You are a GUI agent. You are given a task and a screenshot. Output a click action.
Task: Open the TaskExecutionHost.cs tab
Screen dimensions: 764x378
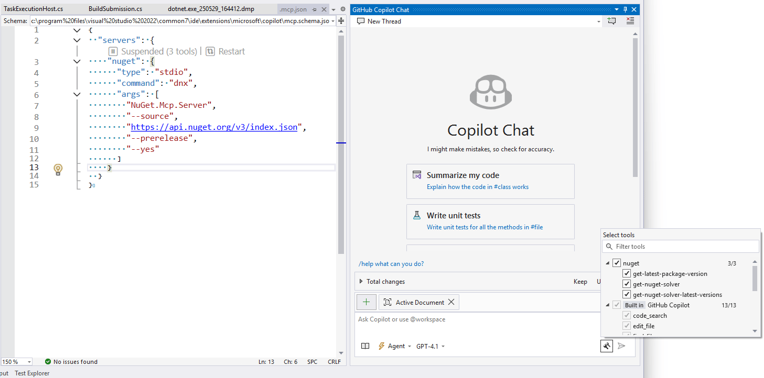(34, 9)
